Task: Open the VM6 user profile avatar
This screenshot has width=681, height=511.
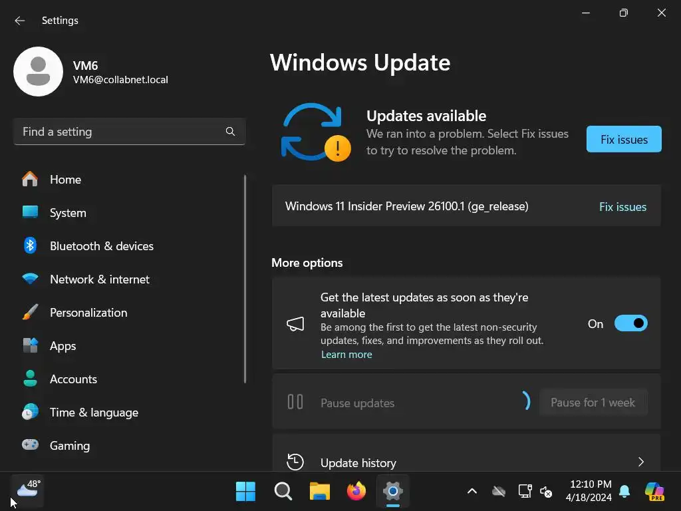Action: tap(38, 72)
